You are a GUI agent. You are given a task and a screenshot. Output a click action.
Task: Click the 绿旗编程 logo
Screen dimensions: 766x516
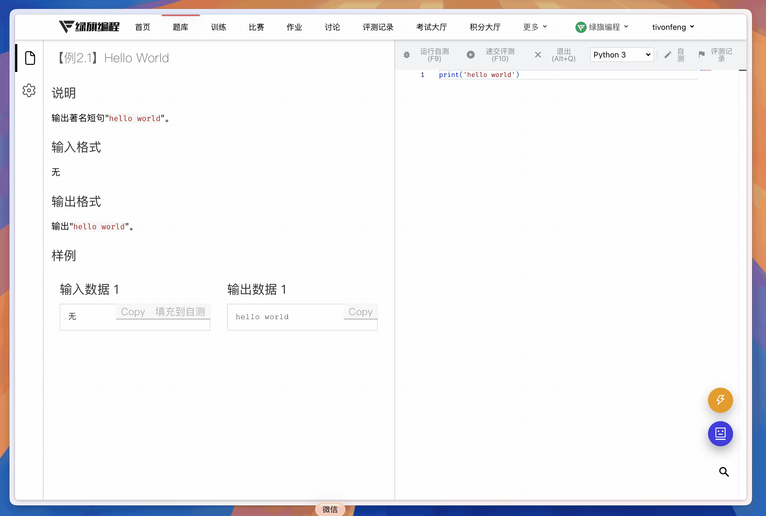tap(89, 27)
